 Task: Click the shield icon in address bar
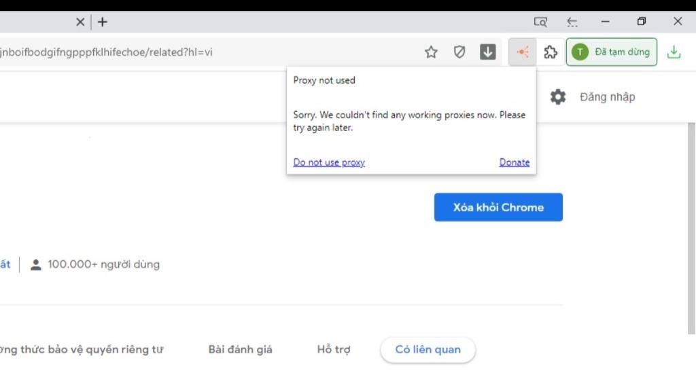[x=459, y=52]
